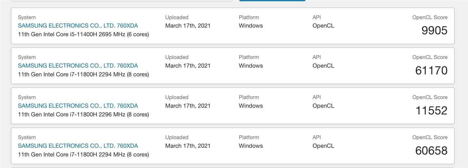Screen dimensions: 468x168
Task: Click OpenCL API value in 61170 result
Action: (323, 66)
